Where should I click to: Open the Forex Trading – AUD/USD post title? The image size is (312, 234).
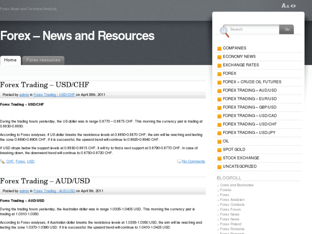(45, 181)
